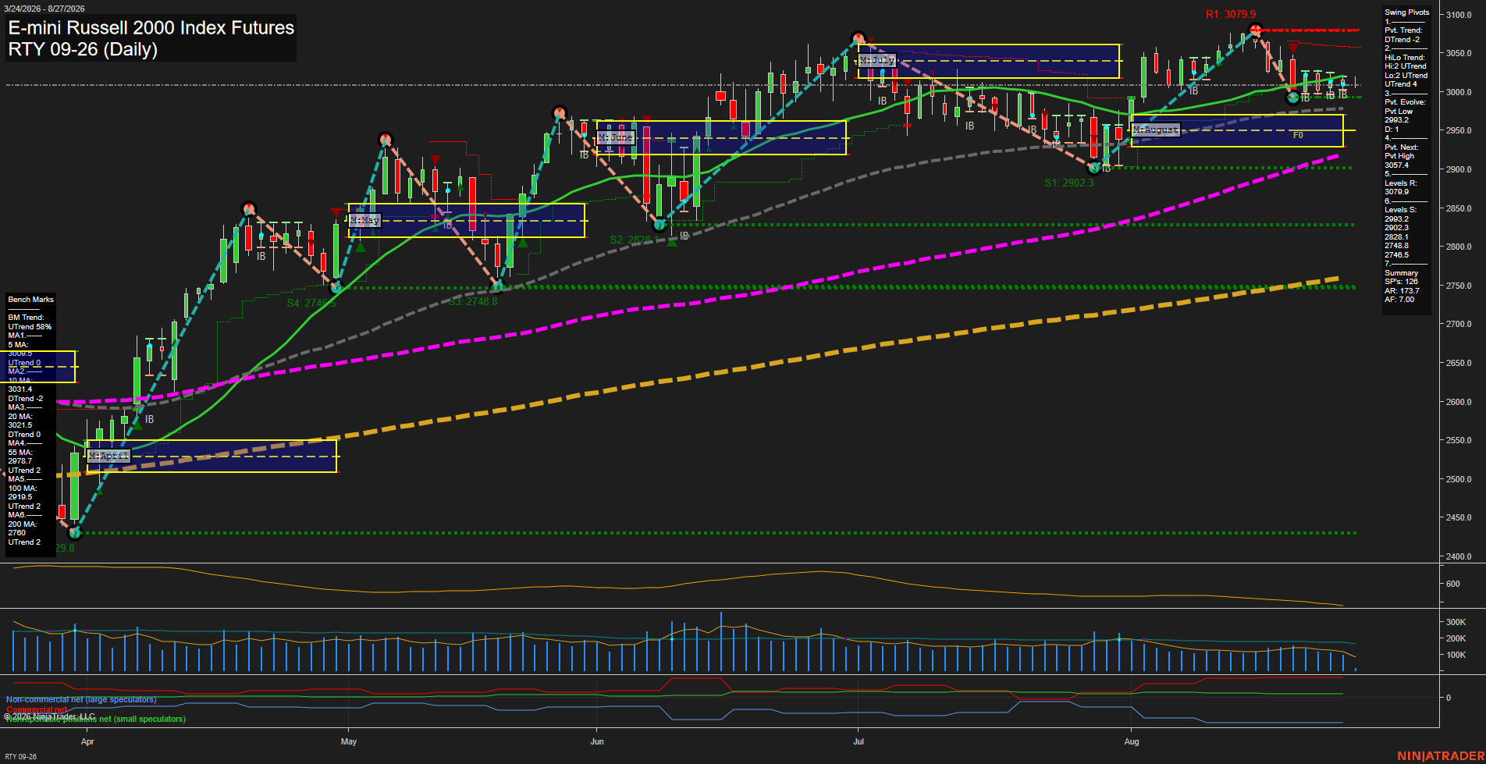Select the pivot low marker at S4 level

tap(336, 287)
